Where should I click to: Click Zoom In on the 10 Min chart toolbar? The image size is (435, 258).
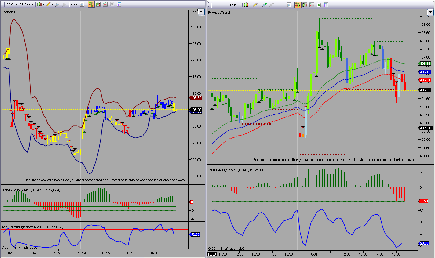pos(264,5)
